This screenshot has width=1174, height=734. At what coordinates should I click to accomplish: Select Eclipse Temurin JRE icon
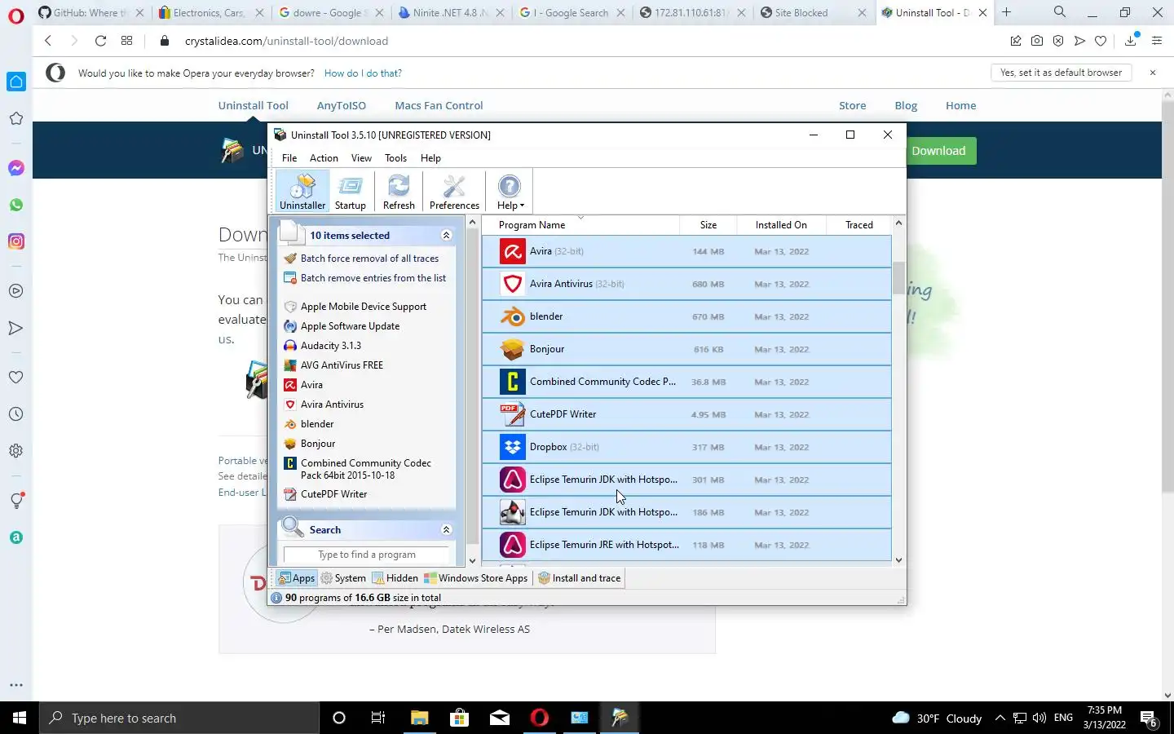(x=513, y=545)
